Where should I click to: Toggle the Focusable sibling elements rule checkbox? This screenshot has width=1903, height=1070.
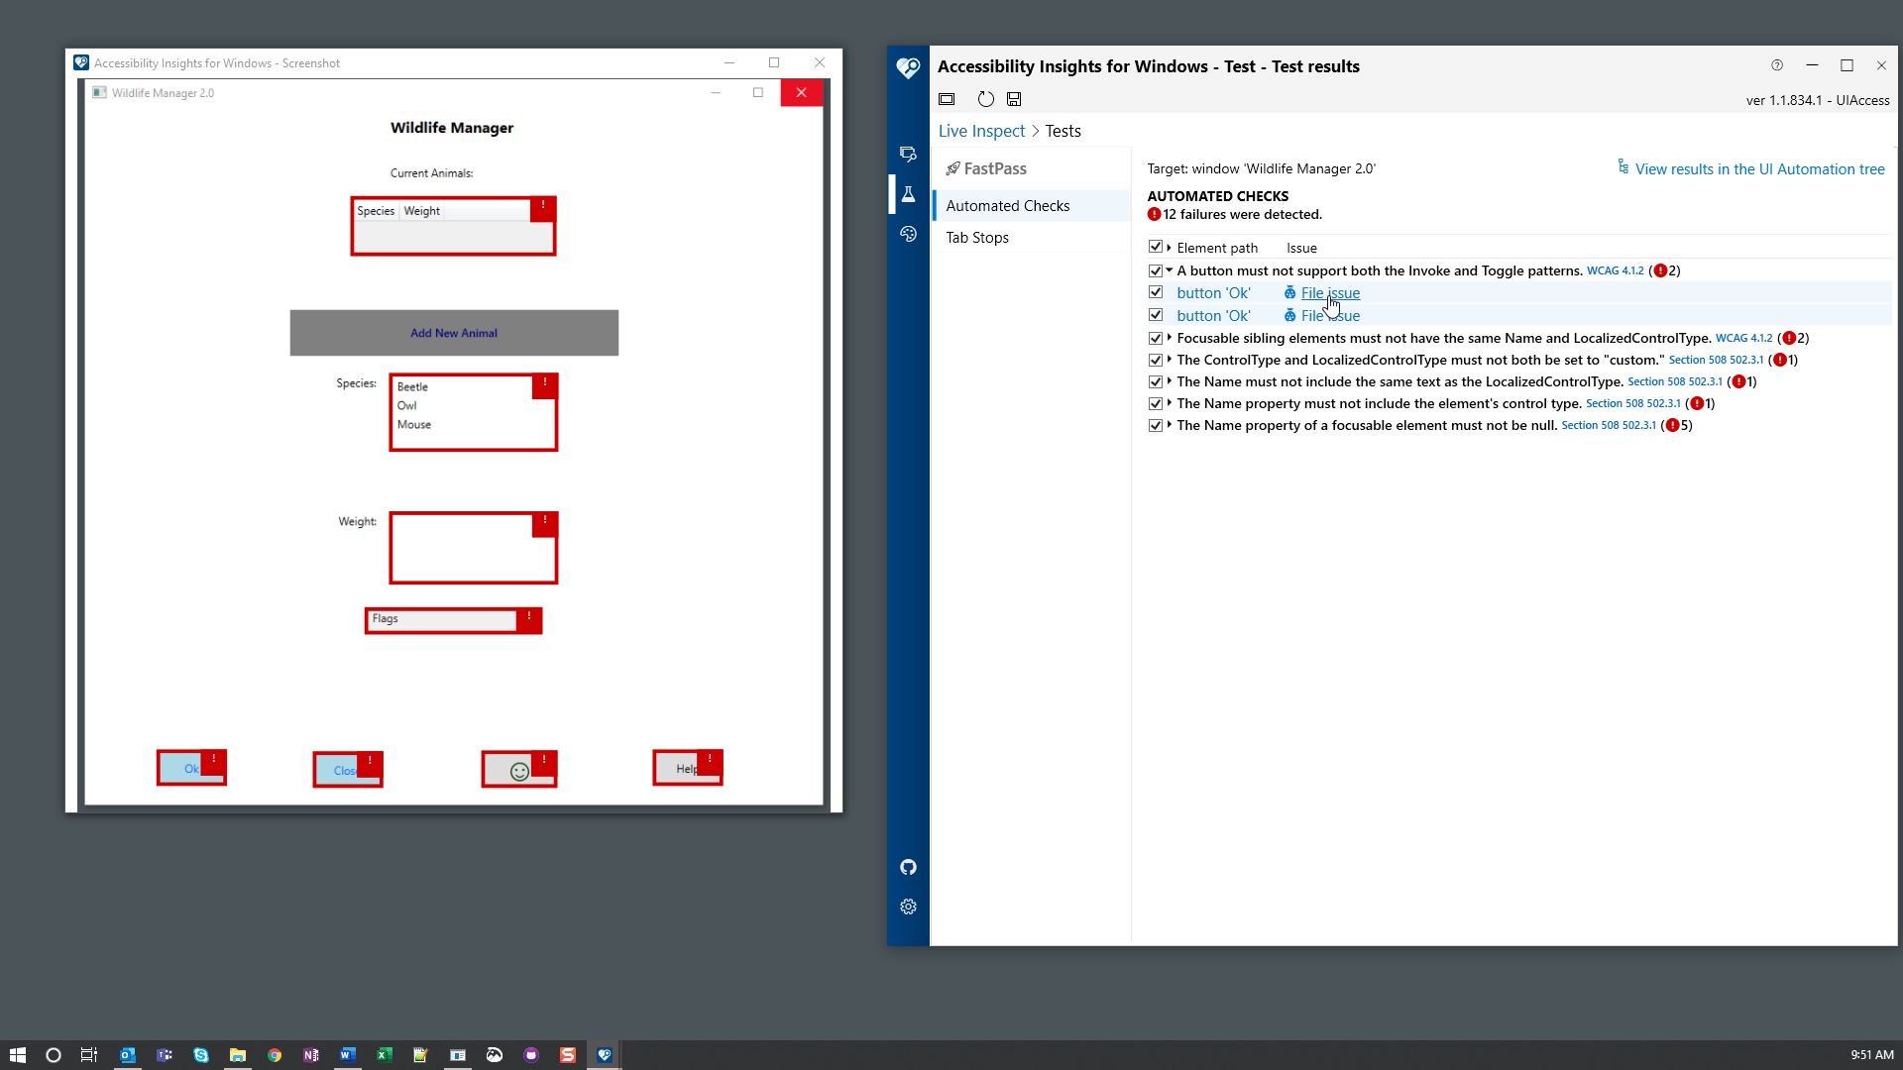[x=1156, y=337]
